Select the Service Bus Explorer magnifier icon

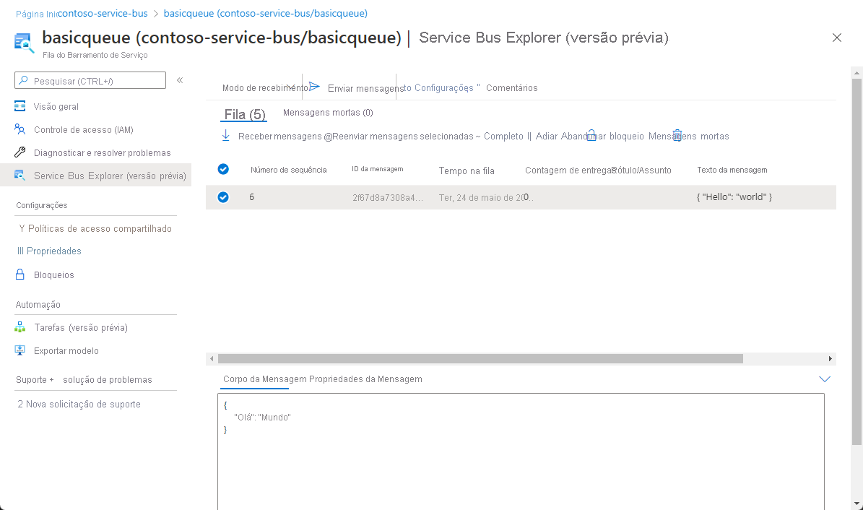tap(19, 175)
